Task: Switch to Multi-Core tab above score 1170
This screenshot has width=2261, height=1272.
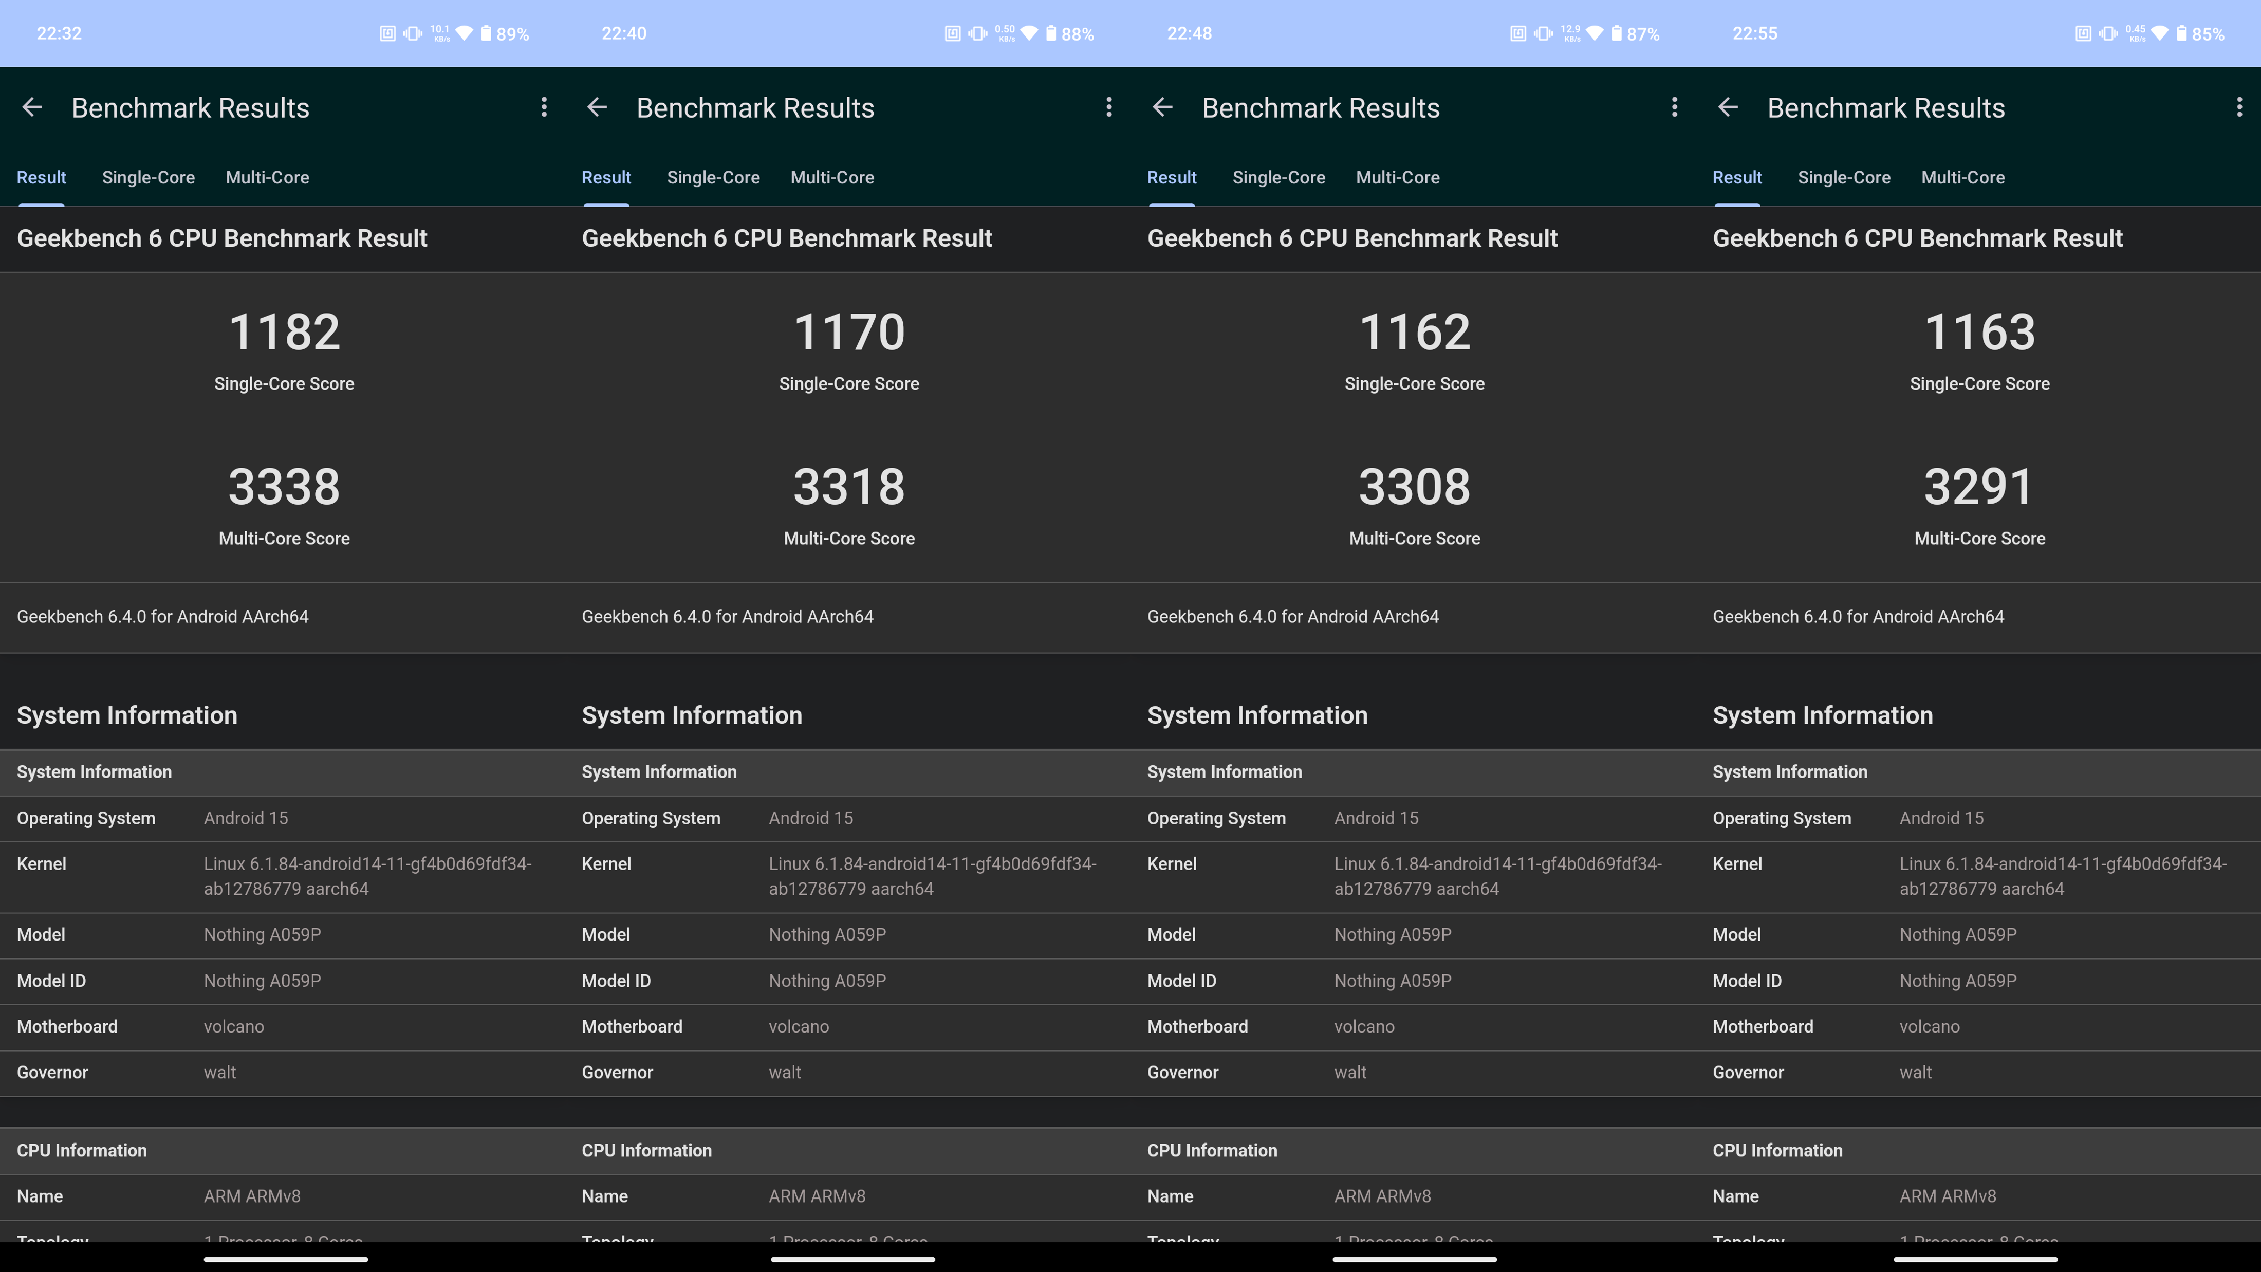Action: point(832,177)
